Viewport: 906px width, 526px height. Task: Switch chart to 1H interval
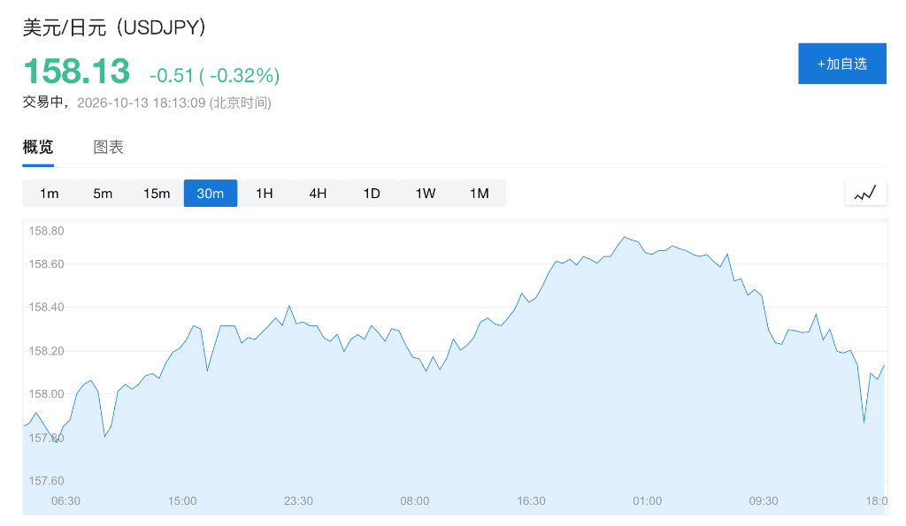pyautogui.click(x=264, y=194)
